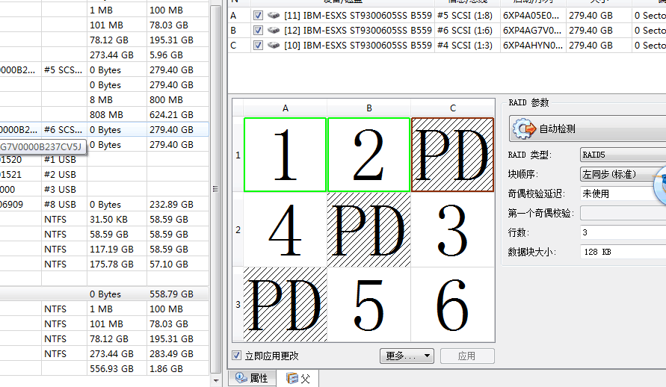This screenshot has width=666, height=387.
Task: Click the gear icon on the 自动检测 button
Action: 525,129
